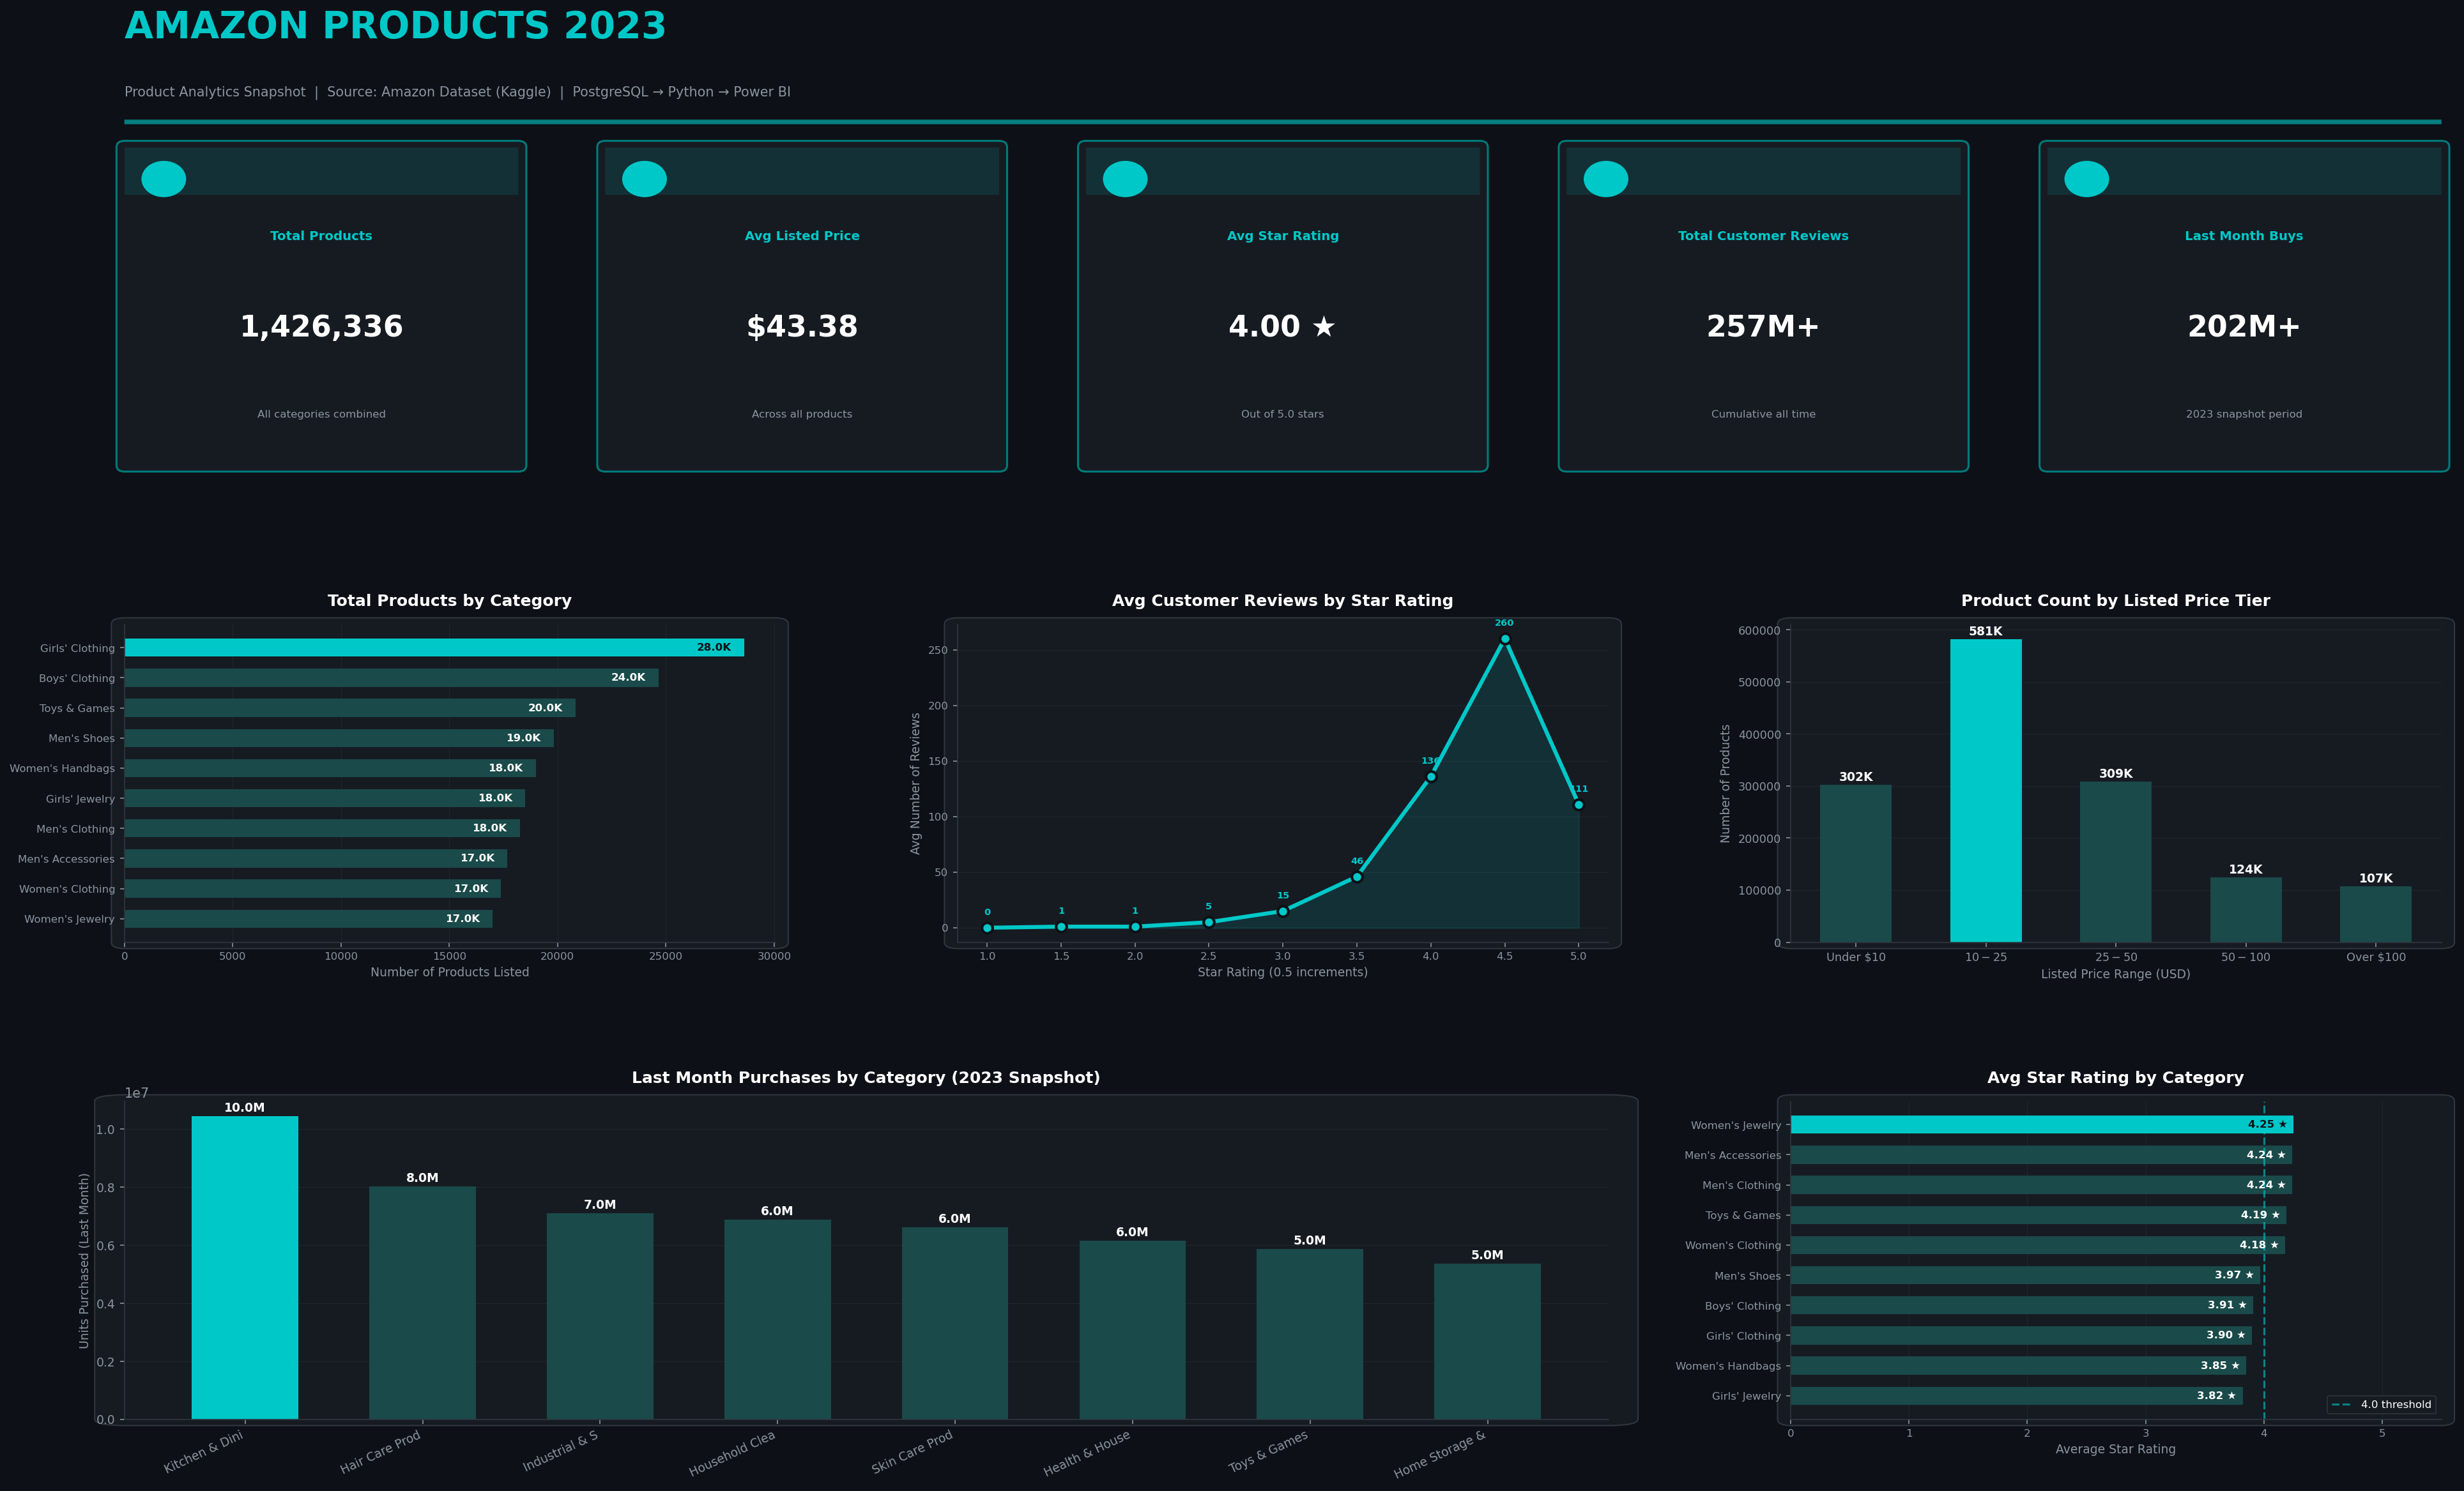2464x1491 pixels.
Task: Click the Boys' Clothing 24.0K bar
Action: 391,677
